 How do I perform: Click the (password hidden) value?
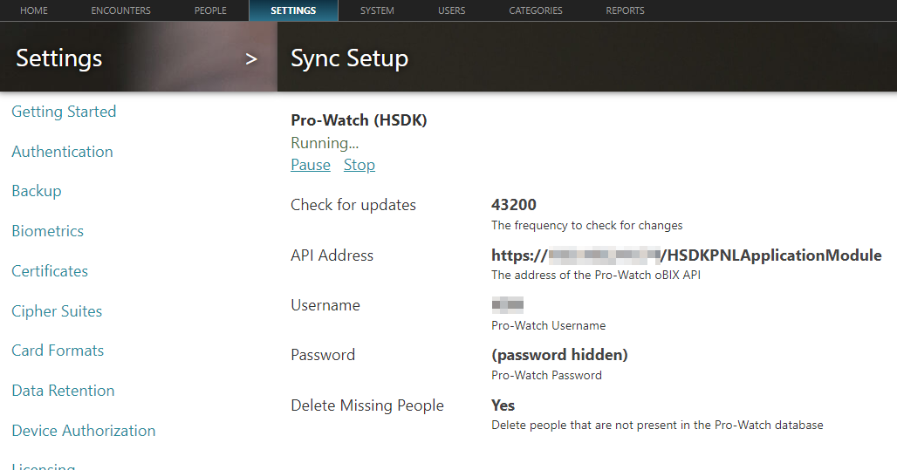tap(559, 355)
